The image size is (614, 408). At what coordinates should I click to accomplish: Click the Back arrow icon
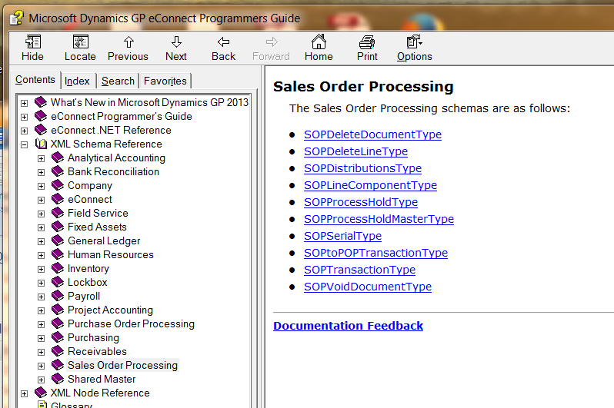224,41
